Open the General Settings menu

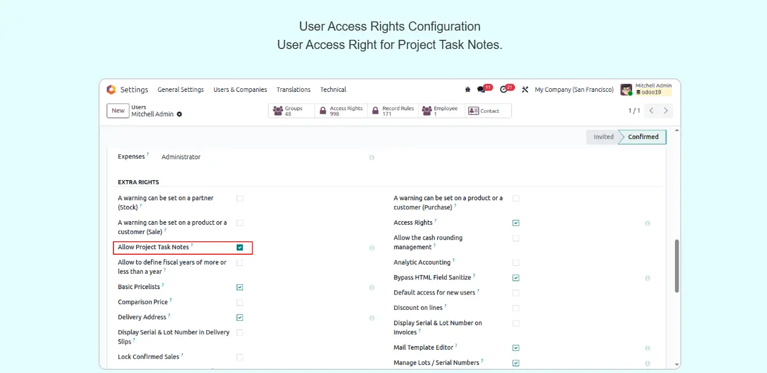tap(180, 89)
